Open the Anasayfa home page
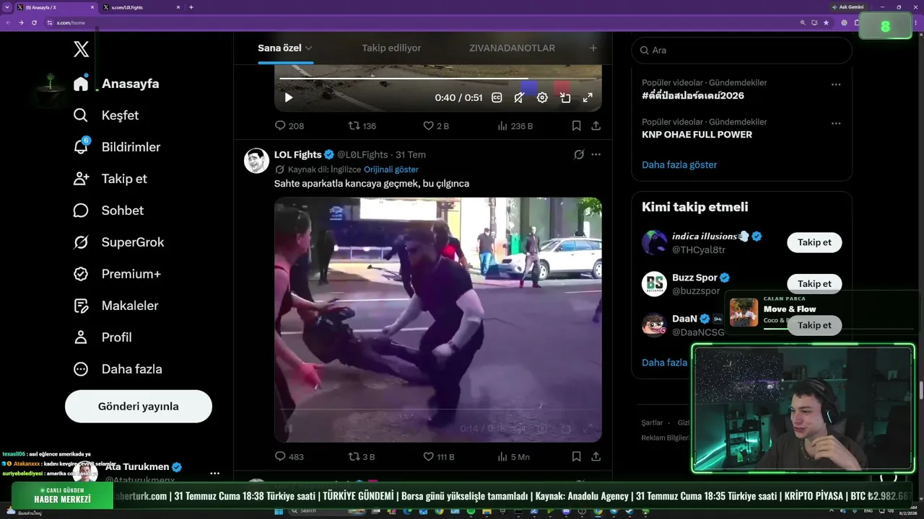 [x=116, y=84]
